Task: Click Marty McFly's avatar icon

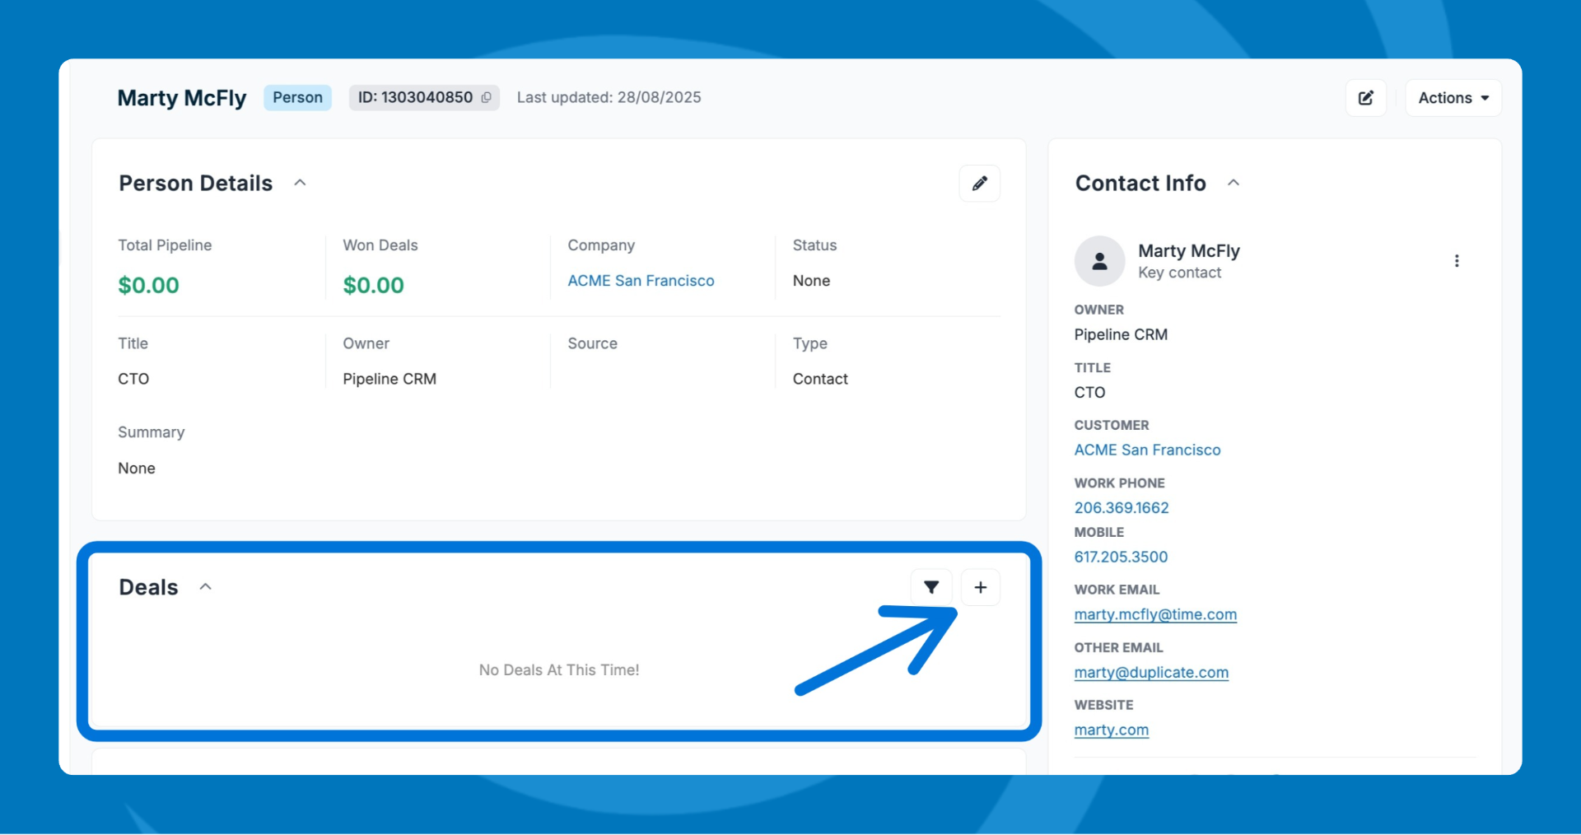Action: click(1099, 261)
